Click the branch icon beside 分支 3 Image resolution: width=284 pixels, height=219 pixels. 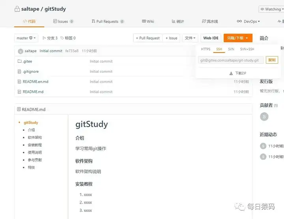click(x=44, y=38)
